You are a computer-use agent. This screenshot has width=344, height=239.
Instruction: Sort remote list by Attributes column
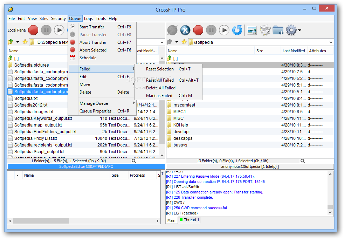tap(320, 51)
